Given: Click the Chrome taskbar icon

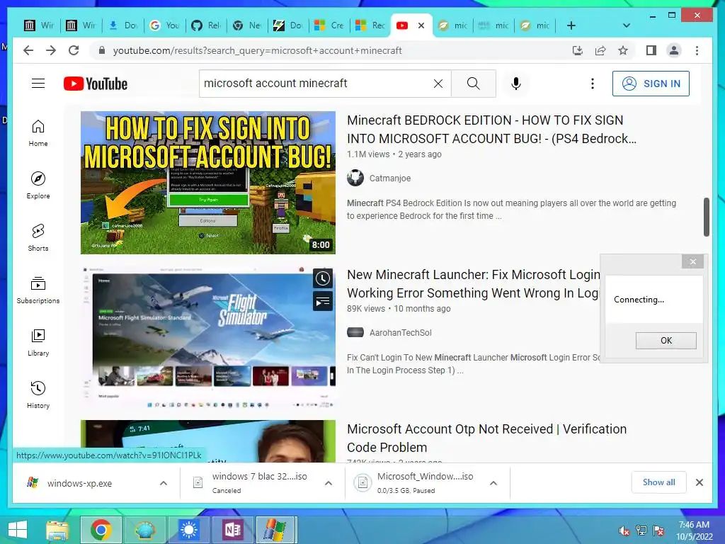Looking at the screenshot, I should 101,530.
